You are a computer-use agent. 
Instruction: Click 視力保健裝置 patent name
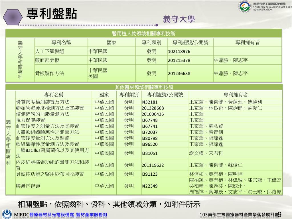click(31, 120)
